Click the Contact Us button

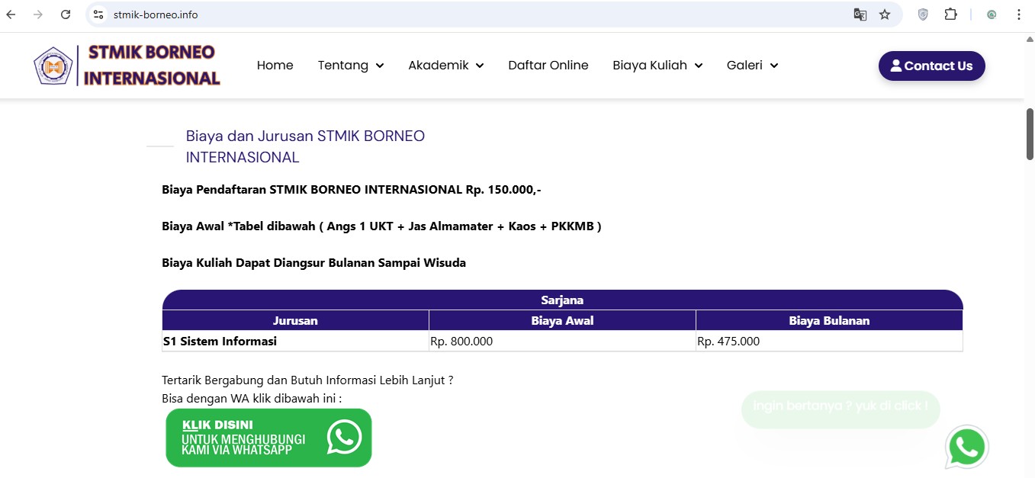click(x=932, y=66)
